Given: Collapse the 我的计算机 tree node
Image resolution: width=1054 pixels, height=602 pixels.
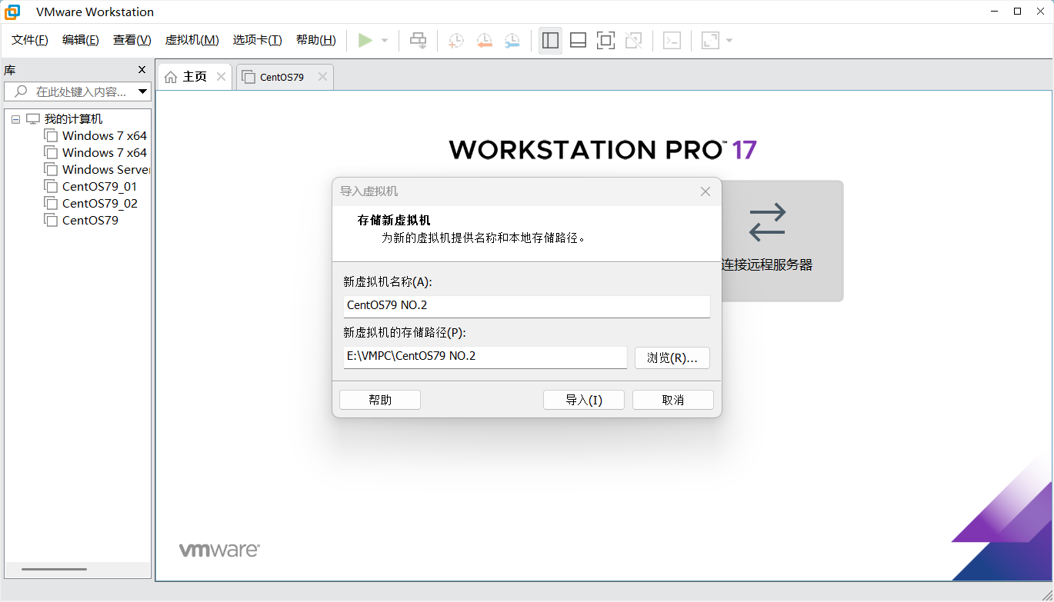Looking at the screenshot, I should tap(15, 119).
